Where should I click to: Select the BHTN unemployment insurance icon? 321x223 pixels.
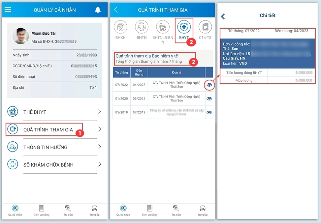click(142, 27)
